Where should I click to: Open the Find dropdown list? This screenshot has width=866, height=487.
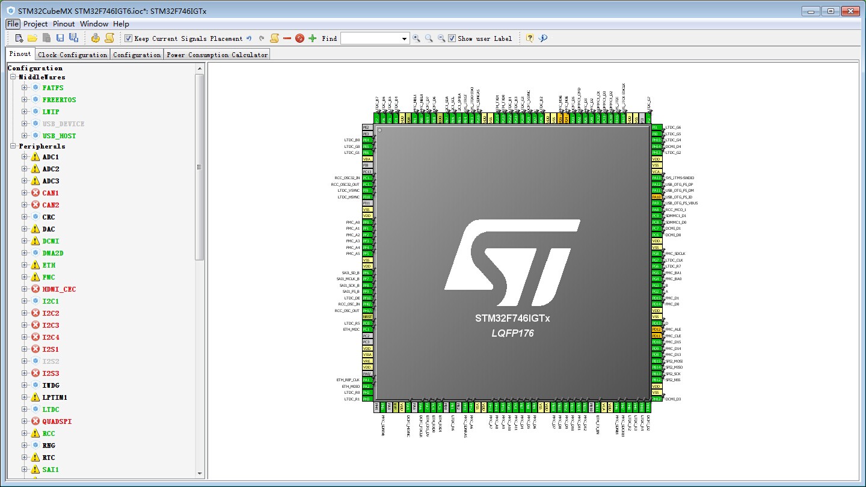click(x=405, y=38)
